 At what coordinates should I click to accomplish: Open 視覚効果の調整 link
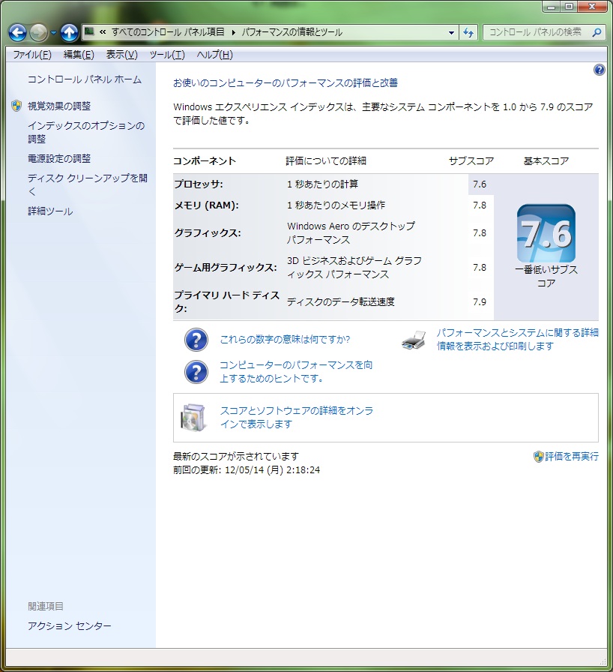pos(59,106)
